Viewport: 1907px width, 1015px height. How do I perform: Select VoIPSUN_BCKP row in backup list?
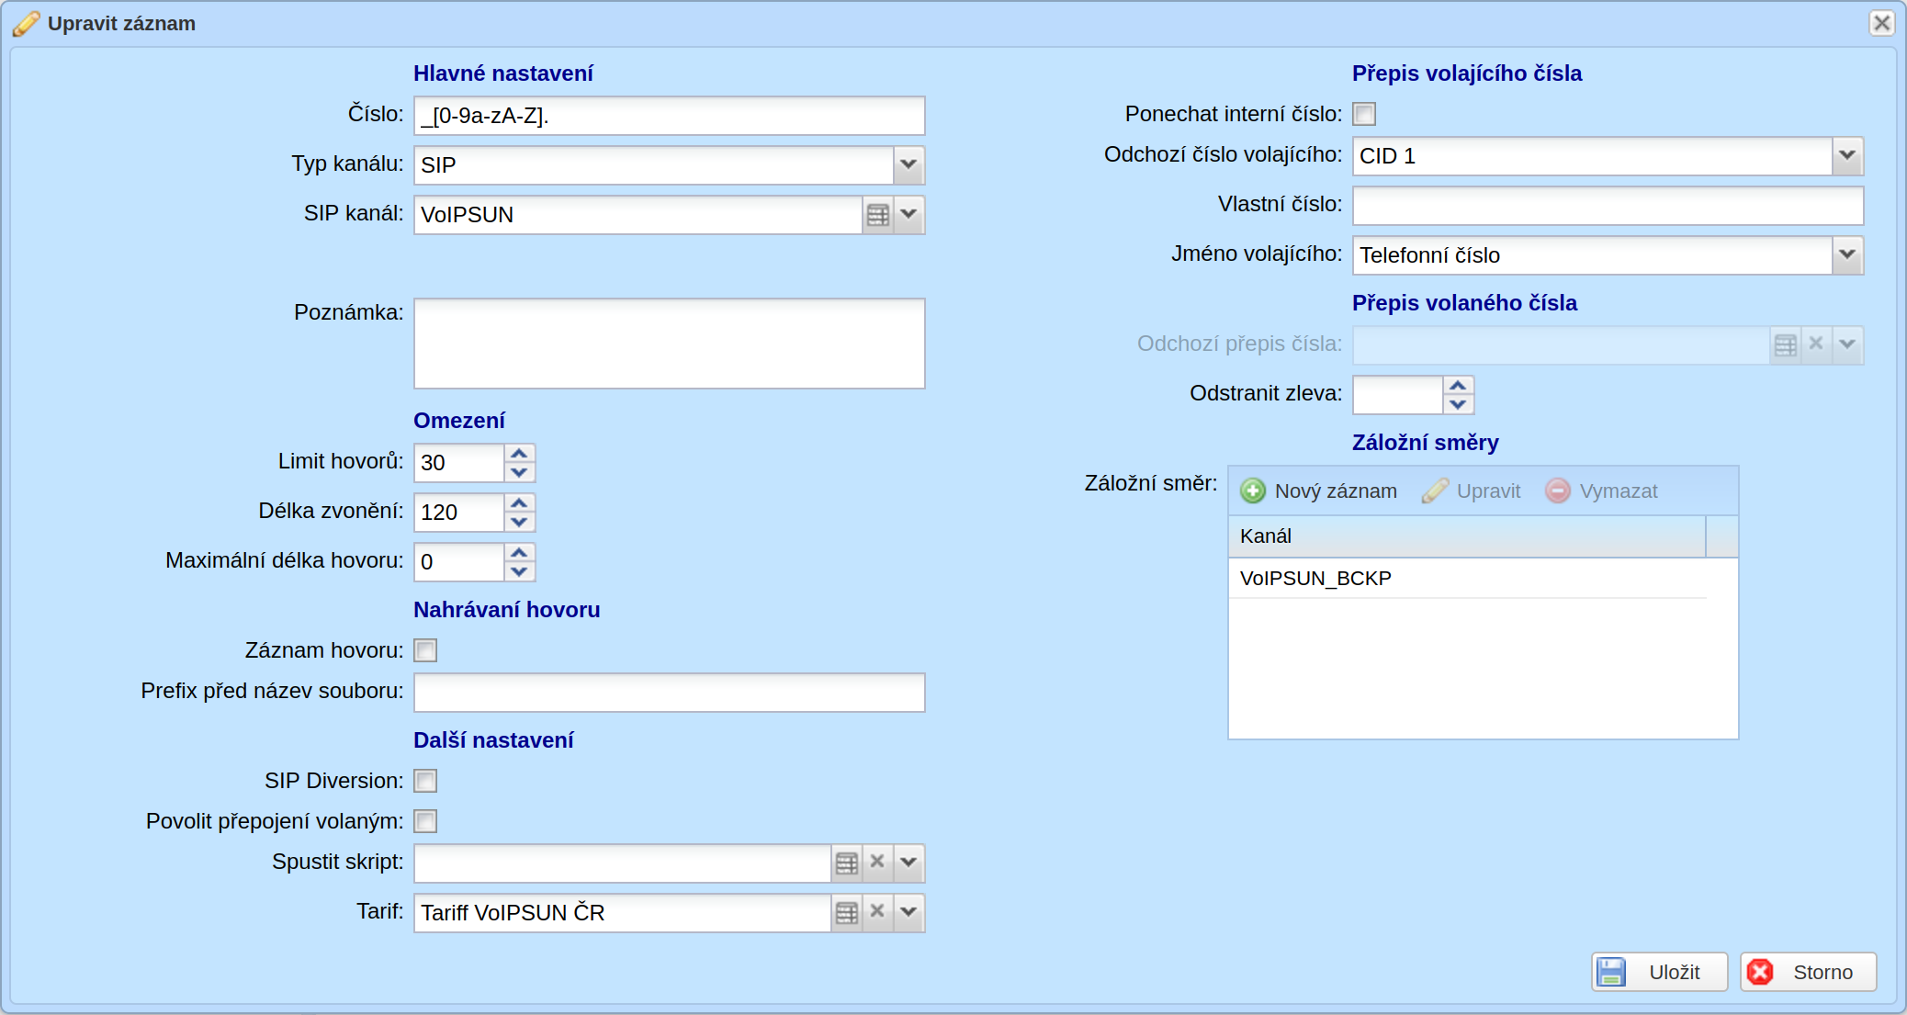click(1468, 579)
